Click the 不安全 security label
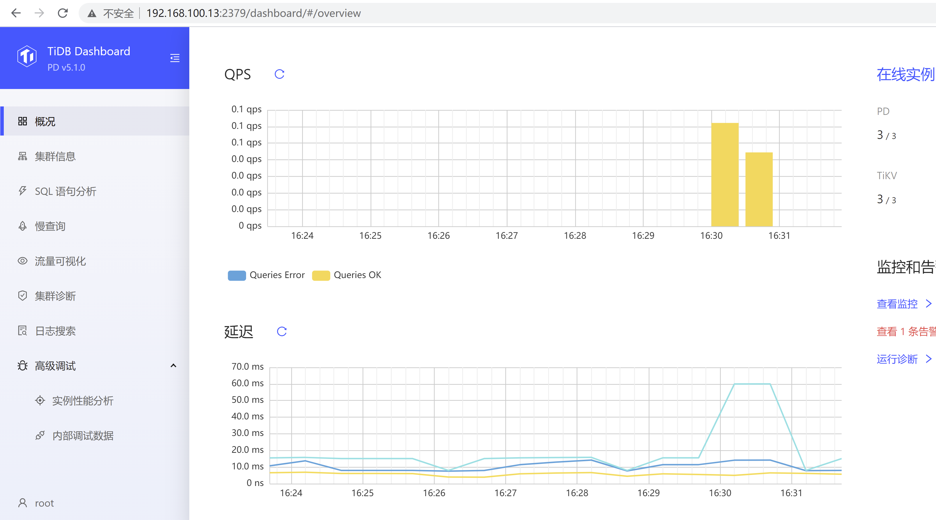936x520 pixels. (x=119, y=14)
